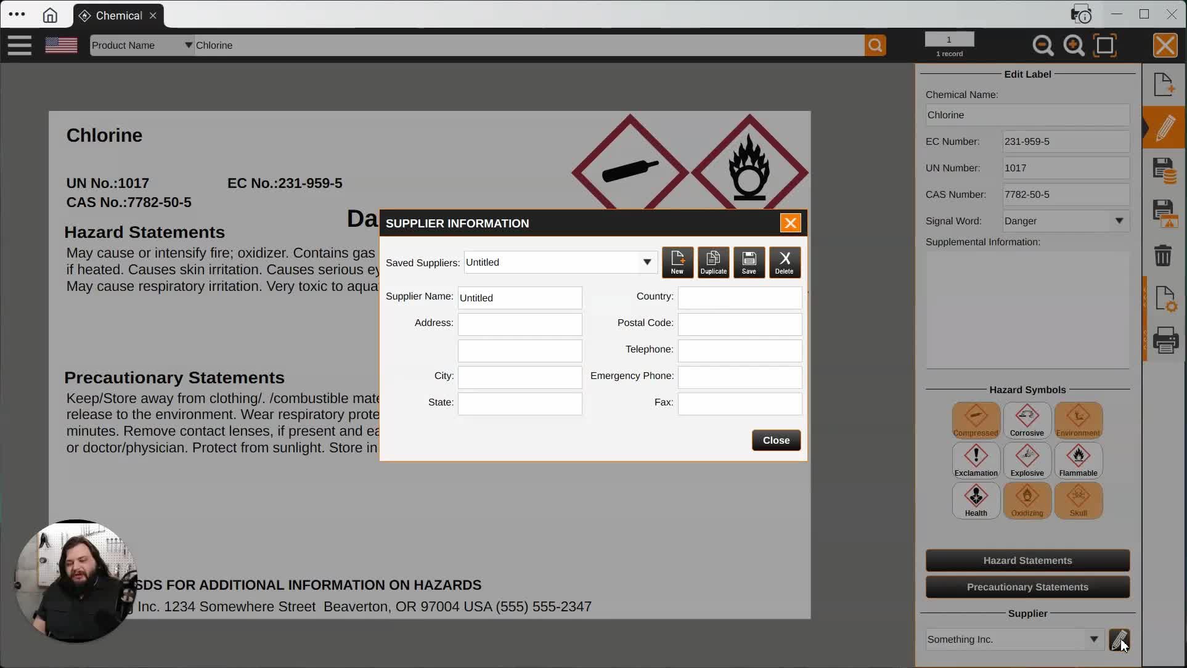Toggle the Oxidizing hazard symbol
Viewport: 1187px width, 668px height.
[x=1027, y=500]
